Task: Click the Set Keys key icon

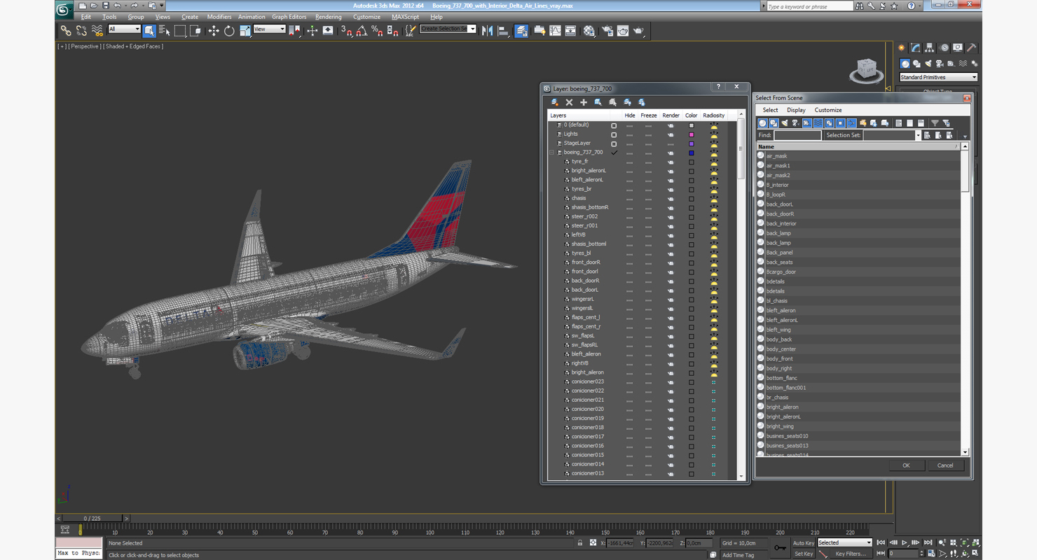Action: pos(780,547)
